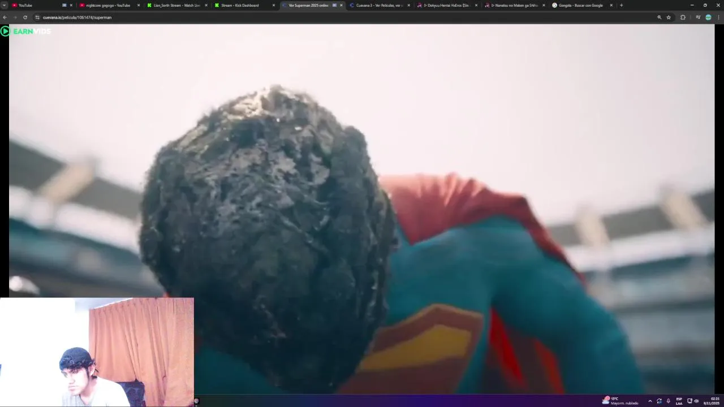The height and width of the screenshot is (407, 724).
Task: Open the clock showing 02:21
Action: [711, 401]
